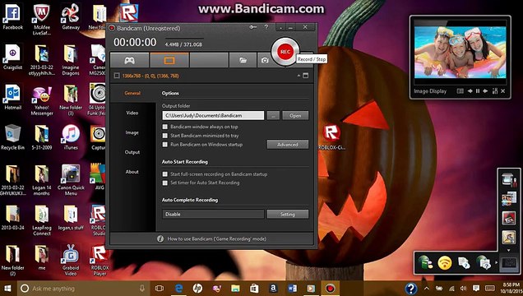Expand the Canon dock right arrow
The image size is (523, 296).
[x=497, y=262]
